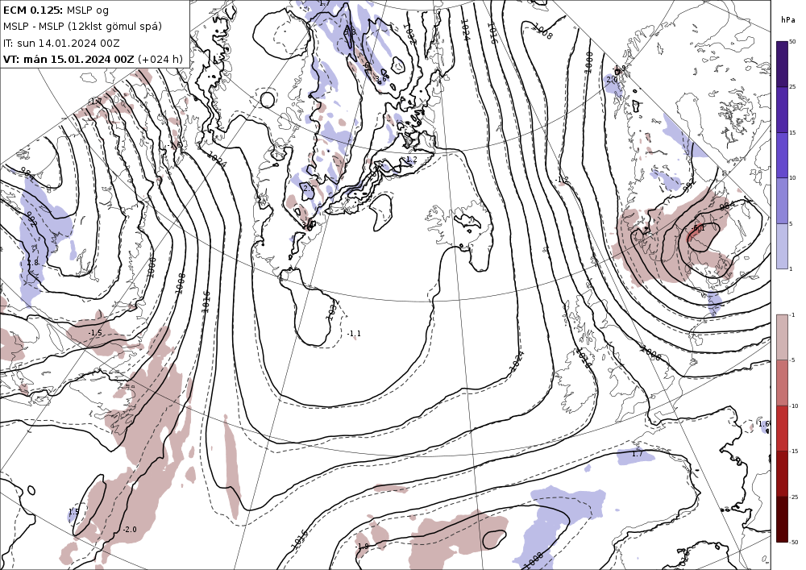Click the '1032' label on the central high contour
This screenshot has height=570, width=806.
tap(332, 310)
